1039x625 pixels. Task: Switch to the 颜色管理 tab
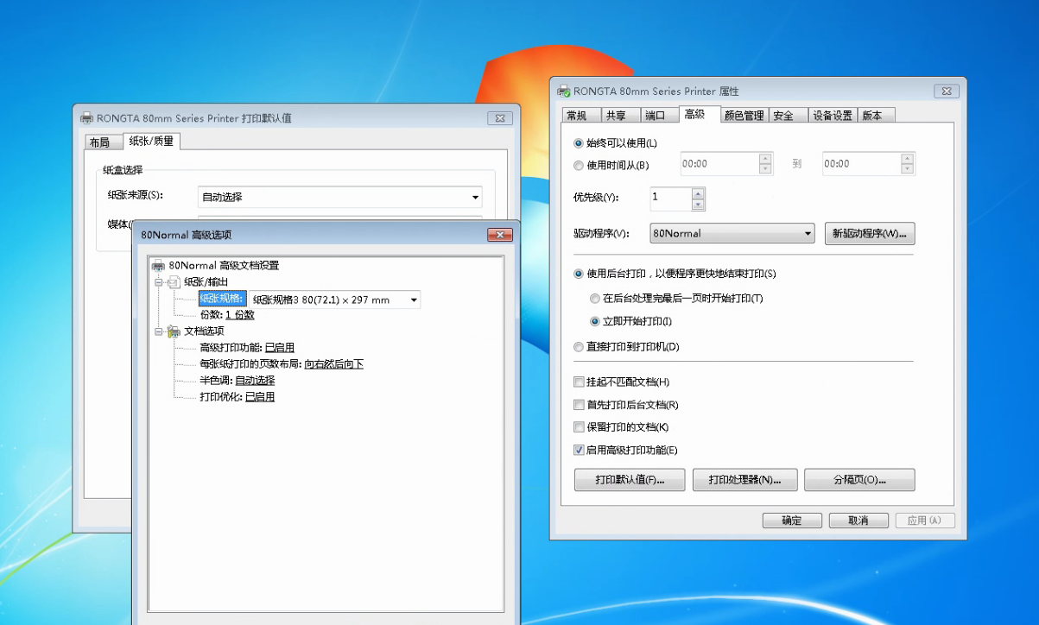(x=744, y=116)
